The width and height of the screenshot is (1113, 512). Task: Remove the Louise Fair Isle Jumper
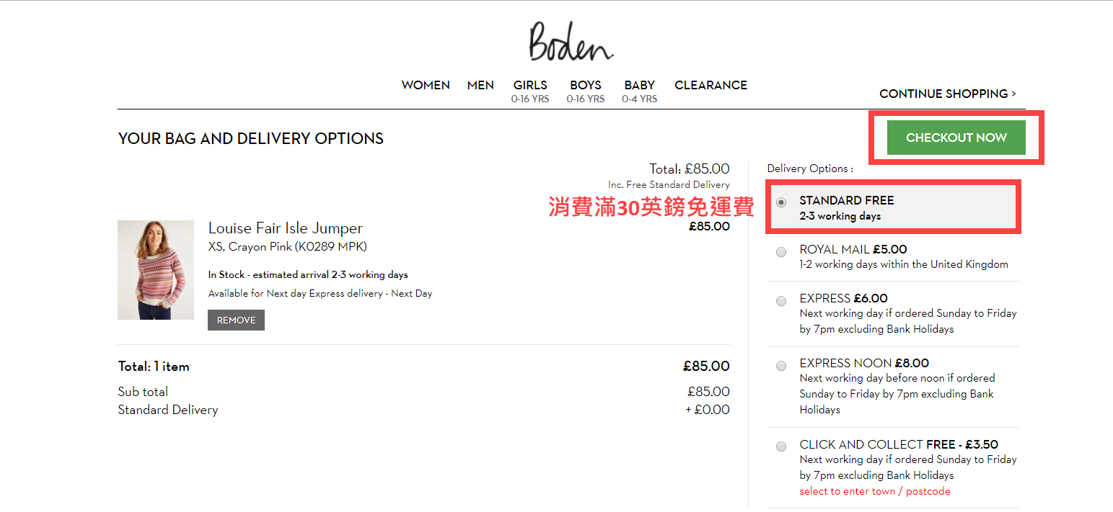pos(236,320)
